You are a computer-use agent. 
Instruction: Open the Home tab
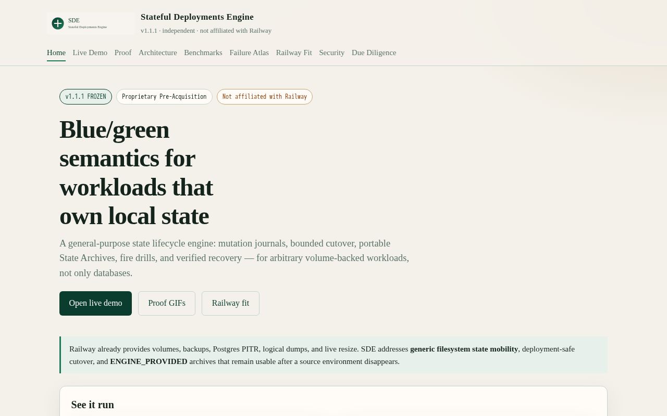(x=56, y=53)
